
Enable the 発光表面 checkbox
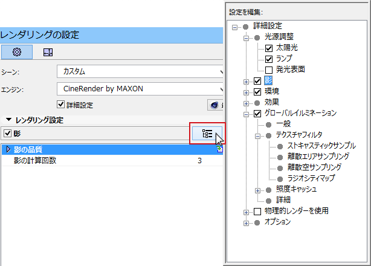click(269, 70)
